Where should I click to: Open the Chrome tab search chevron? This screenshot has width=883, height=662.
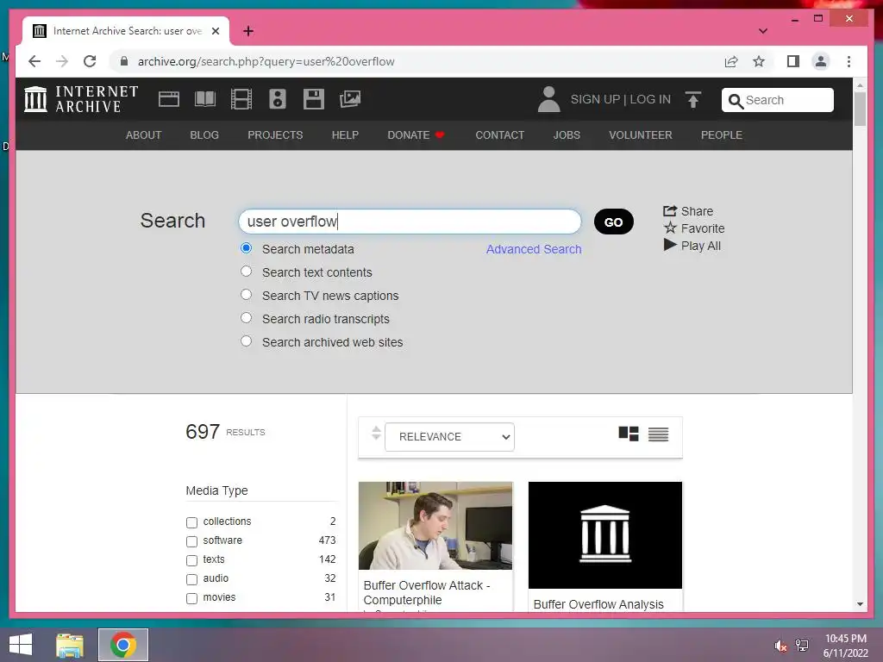coord(763,31)
